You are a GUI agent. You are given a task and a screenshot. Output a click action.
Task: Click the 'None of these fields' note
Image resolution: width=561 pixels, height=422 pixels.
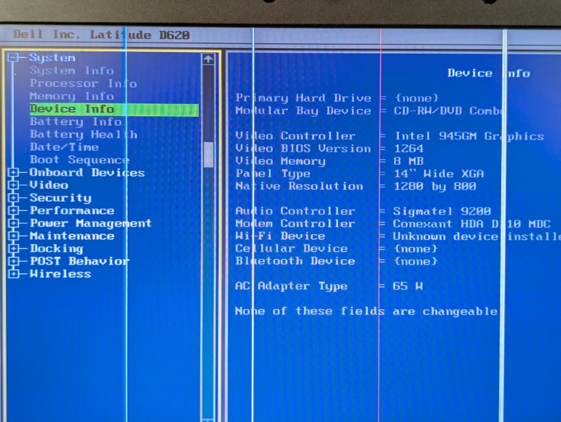coord(366,311)
